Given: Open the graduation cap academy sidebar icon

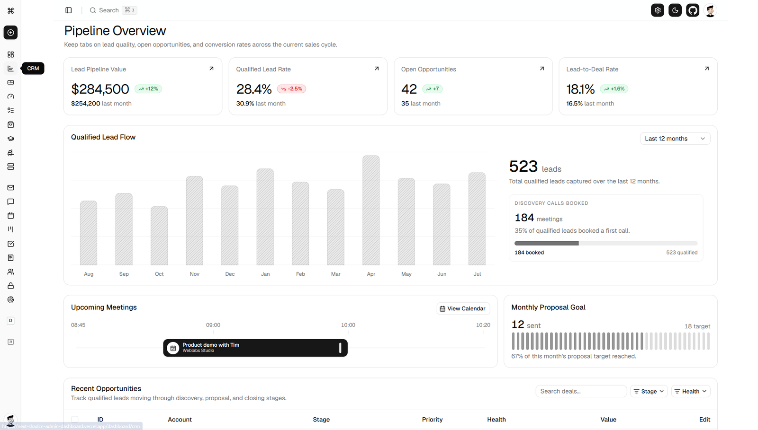Looking at the screenshot, I should coord(10,139).
